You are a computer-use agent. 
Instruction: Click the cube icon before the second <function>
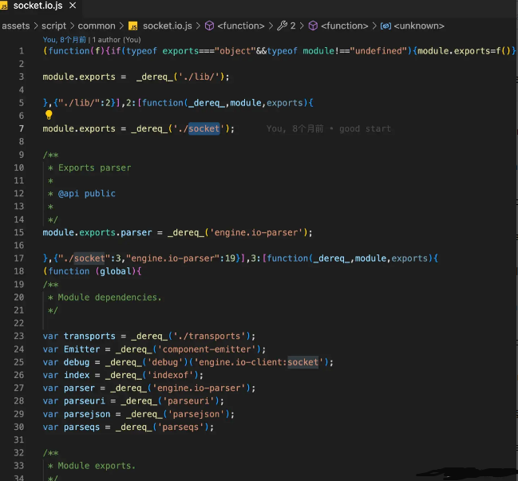(313, 26)
